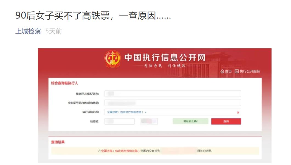
Task: Clear the court range with red X
Action: tap(238, 112)
